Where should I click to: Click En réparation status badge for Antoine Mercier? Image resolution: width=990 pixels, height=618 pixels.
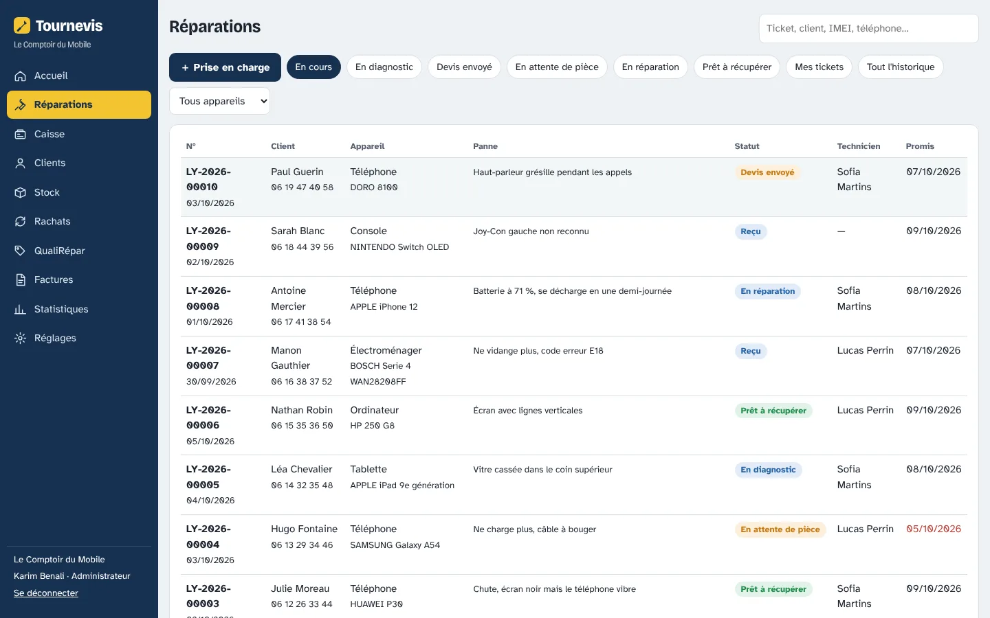point(767,291)
